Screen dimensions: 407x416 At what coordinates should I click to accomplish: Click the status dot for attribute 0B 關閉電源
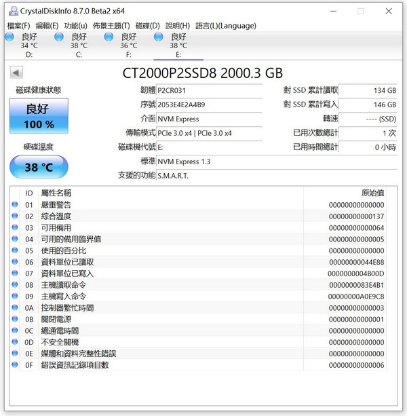[15, 319]
